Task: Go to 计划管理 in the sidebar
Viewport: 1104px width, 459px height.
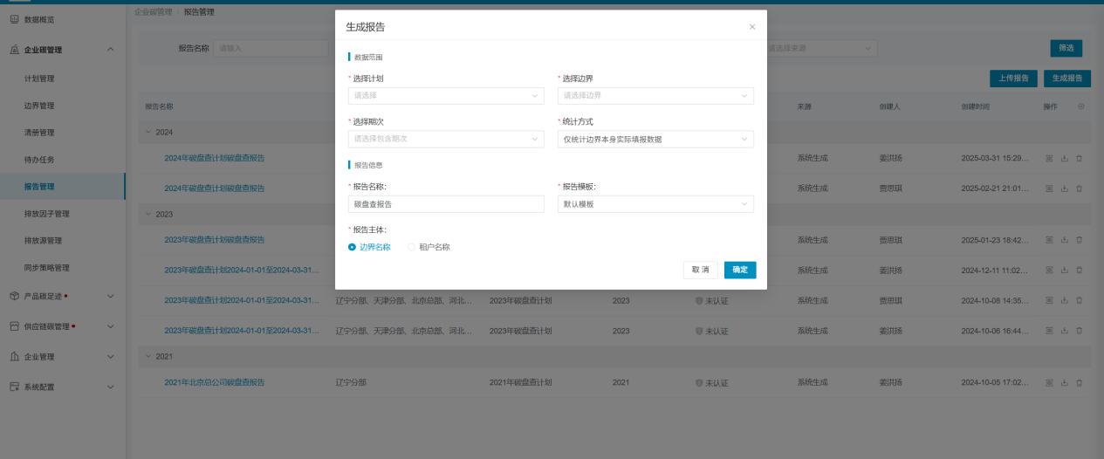Action: click(39, 79)
